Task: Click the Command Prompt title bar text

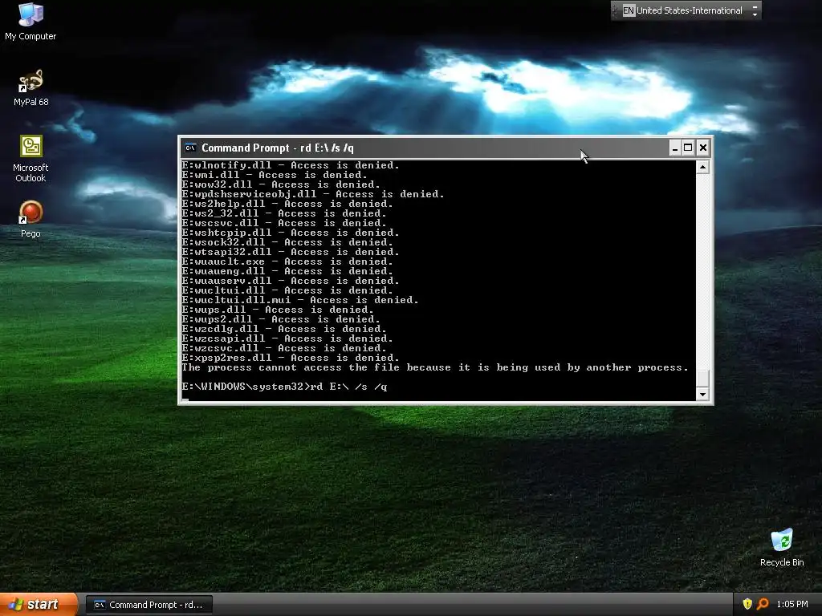Action: tap(277, 148)
